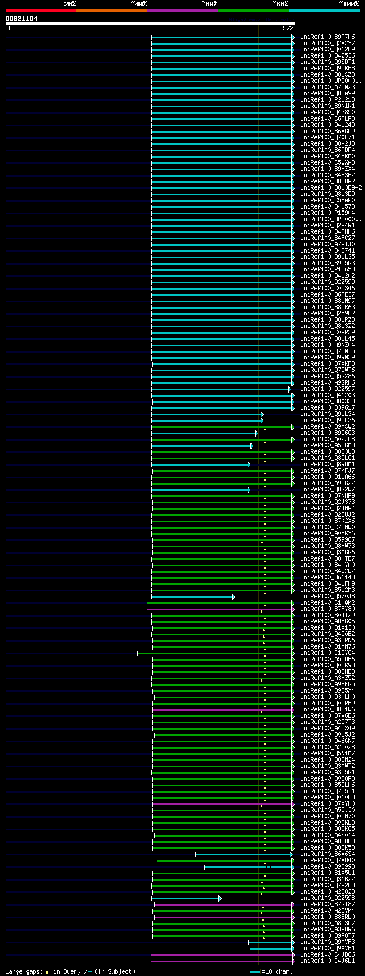
Task: Open hit UniRef100_Q9SDT1
Action: [327, 62]
